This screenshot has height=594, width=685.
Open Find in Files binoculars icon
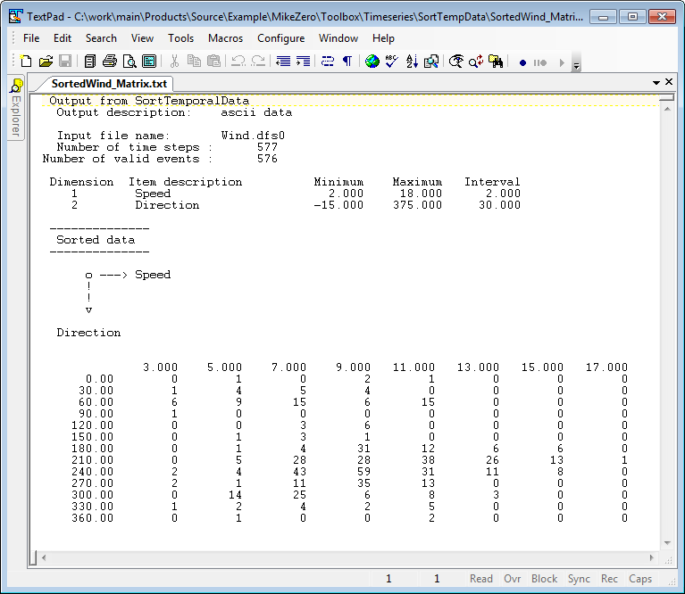click(496, 62)
